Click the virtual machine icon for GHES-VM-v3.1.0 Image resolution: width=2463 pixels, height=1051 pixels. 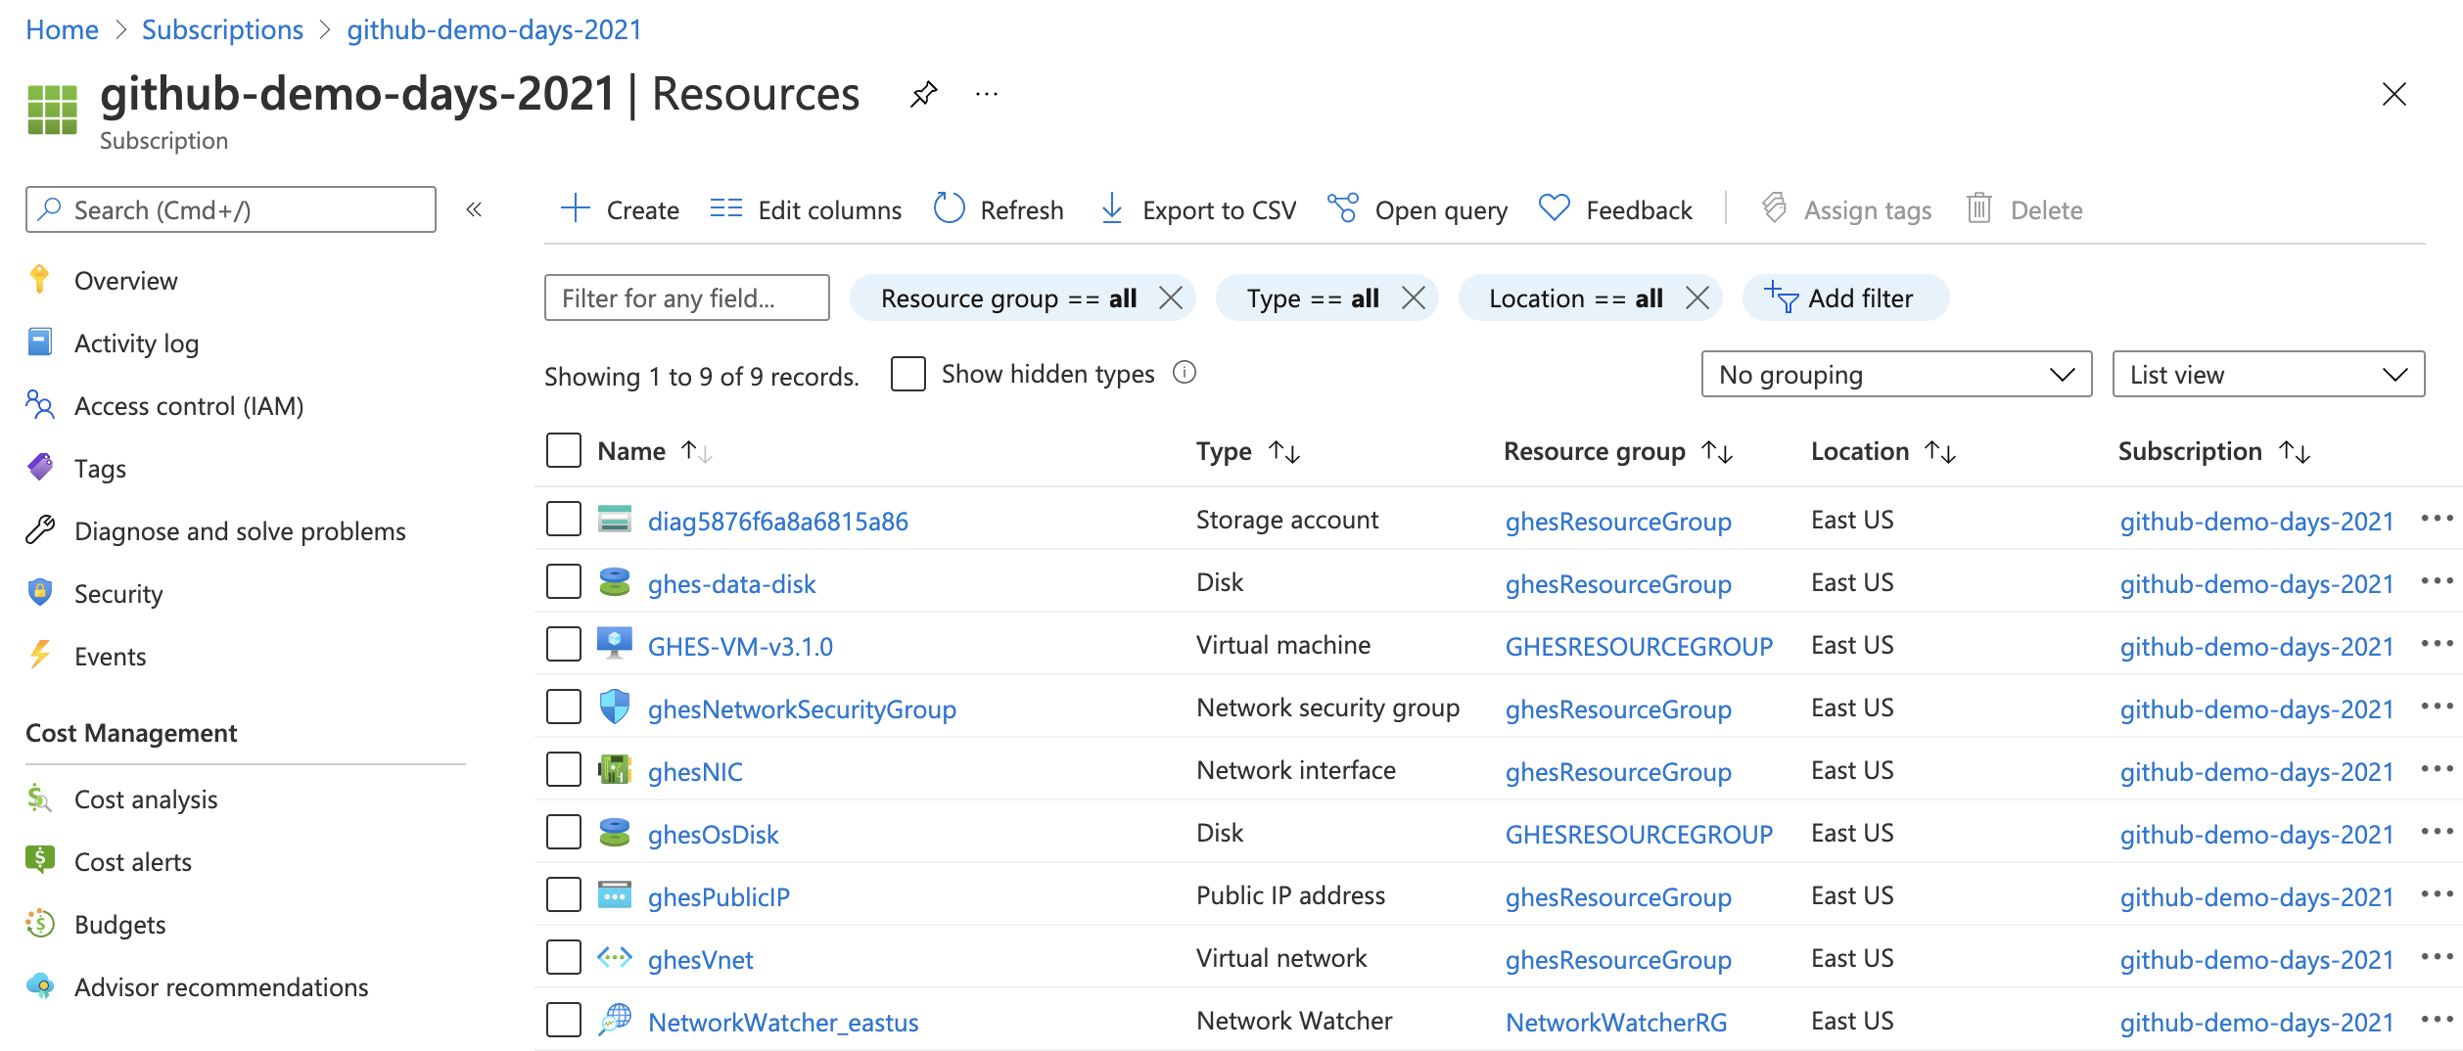point(615,644)
